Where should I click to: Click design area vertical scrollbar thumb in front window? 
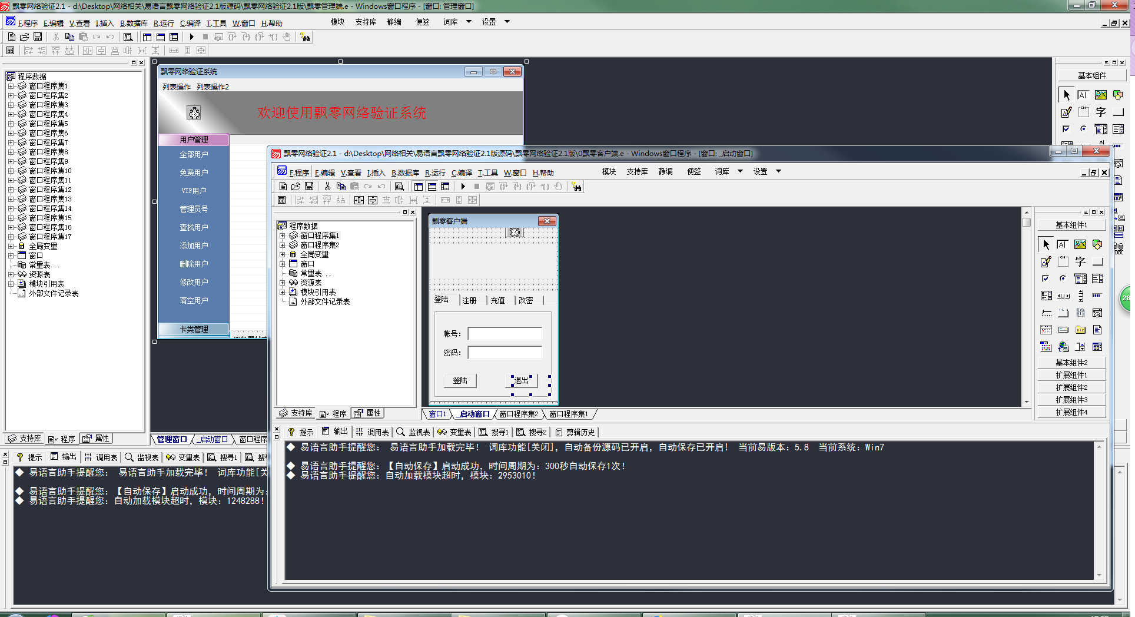pos(1027,223)
